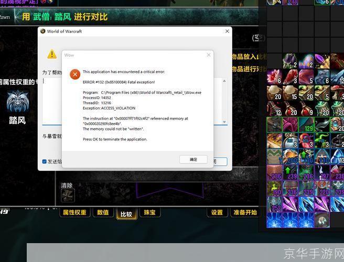This screenshot has height=262, width=344.
Task: Open the 珠宝 tab in Pawn
Action: coord(149,212)
